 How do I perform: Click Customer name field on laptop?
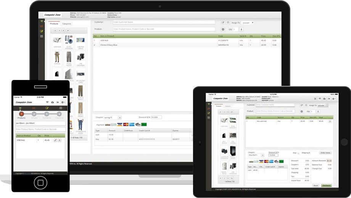(x=164, y=22)
